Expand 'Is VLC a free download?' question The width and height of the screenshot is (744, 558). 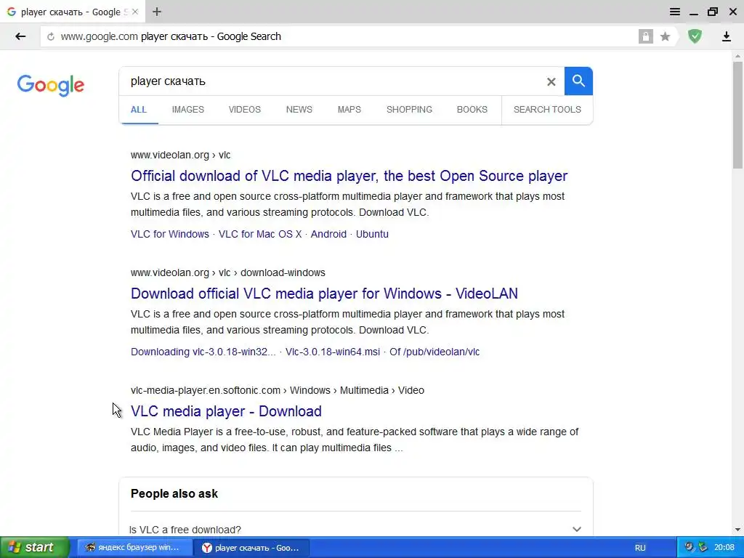pos(355,529)
